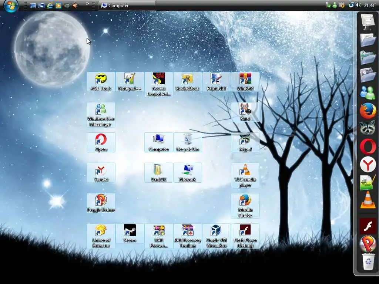The height and width of the screenshot is (284, 379).
Task: Open the AOL Tools desktop shortcut
Action: [x=101, y=82]
